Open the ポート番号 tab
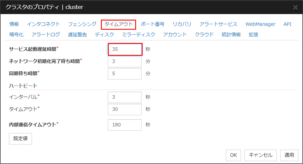This screenshot has width=303, height=164. pos(152,24)
